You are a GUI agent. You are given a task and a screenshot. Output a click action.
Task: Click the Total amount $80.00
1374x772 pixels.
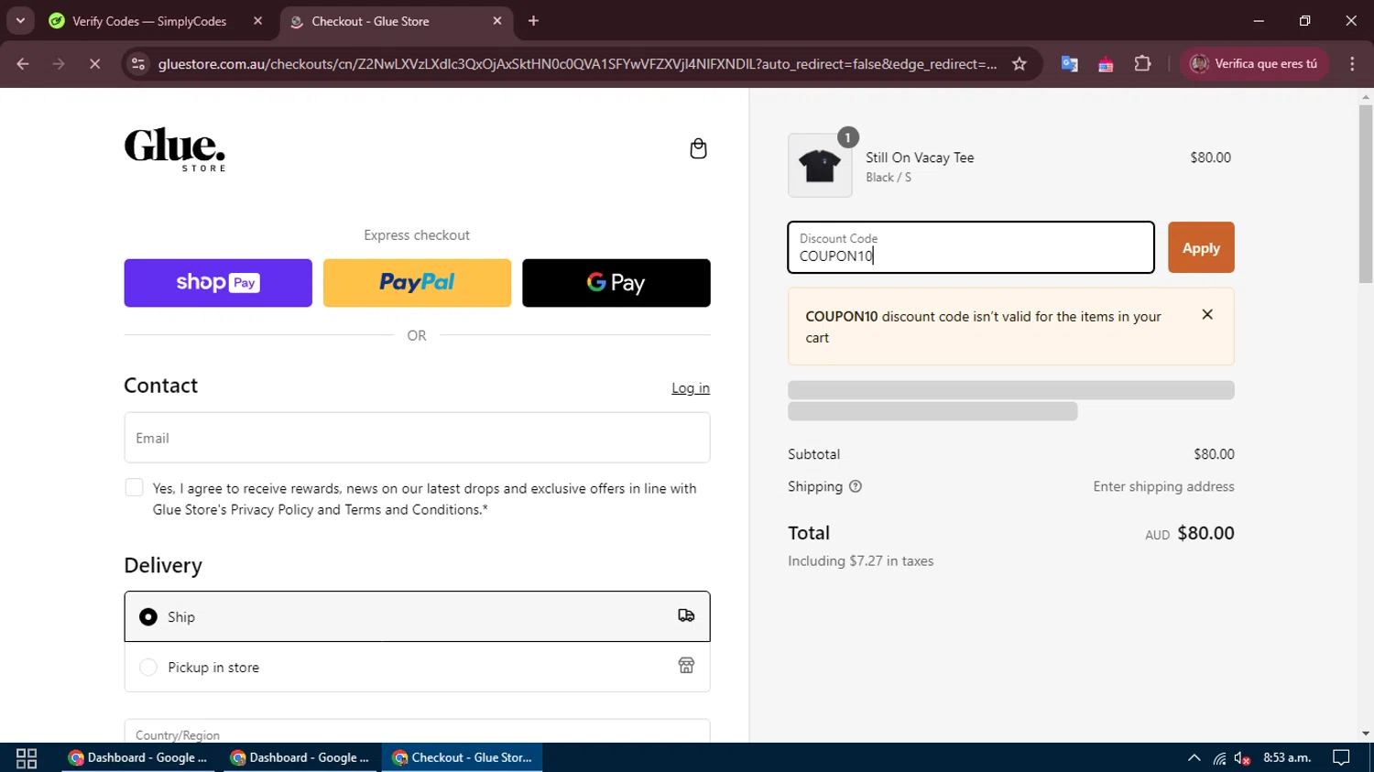coord(1205,533)
